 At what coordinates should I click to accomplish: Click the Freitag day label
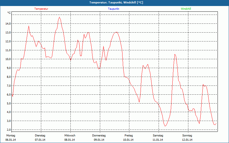[129, 136]
